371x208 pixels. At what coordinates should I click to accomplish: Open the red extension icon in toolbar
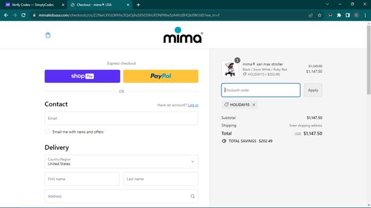pyautogui.click(x=330, y=16)
